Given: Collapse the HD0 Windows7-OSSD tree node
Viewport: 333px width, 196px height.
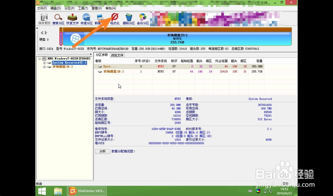Looking at the screenshot, I should [x=40, y=58].
